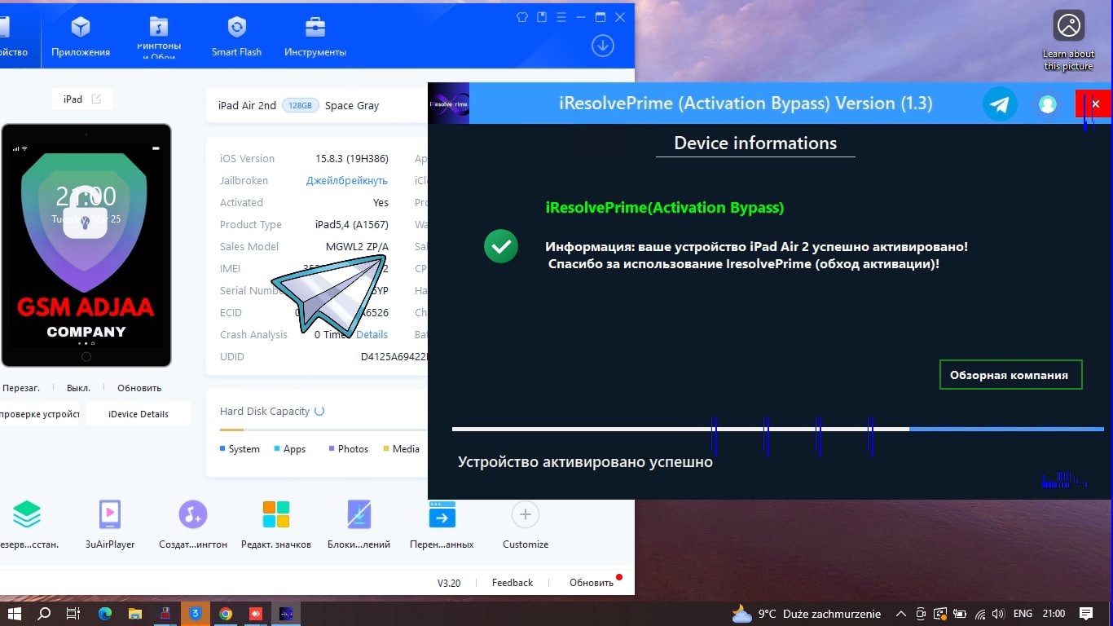Image resolution: width=1113 pixels, height=626 pixels.
Task: Click the downloads arrow circle in 3uTools
Action: [603, 46]
